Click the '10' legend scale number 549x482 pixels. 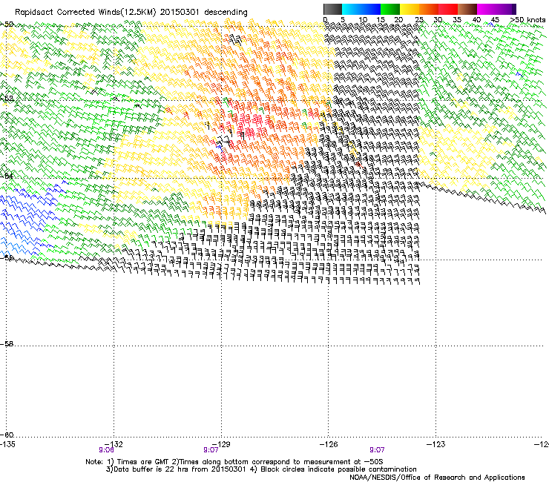(363, 19)
